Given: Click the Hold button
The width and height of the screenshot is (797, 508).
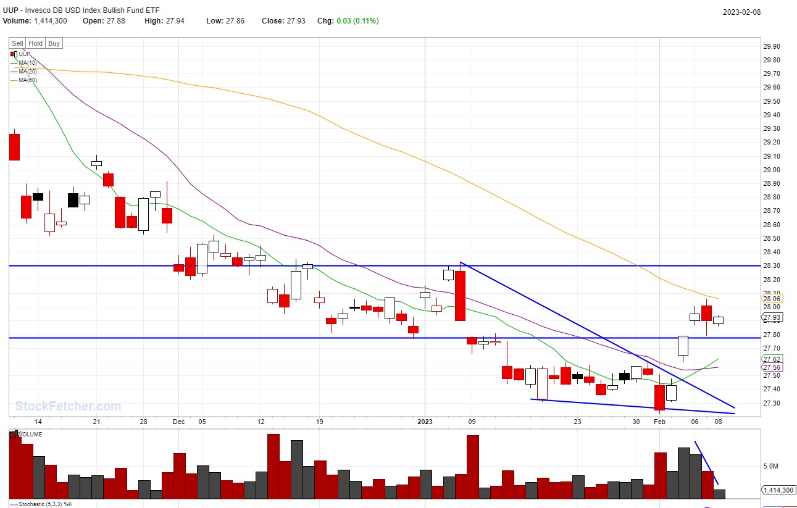Looking at the screenshot, I should (x=36, y=43).
